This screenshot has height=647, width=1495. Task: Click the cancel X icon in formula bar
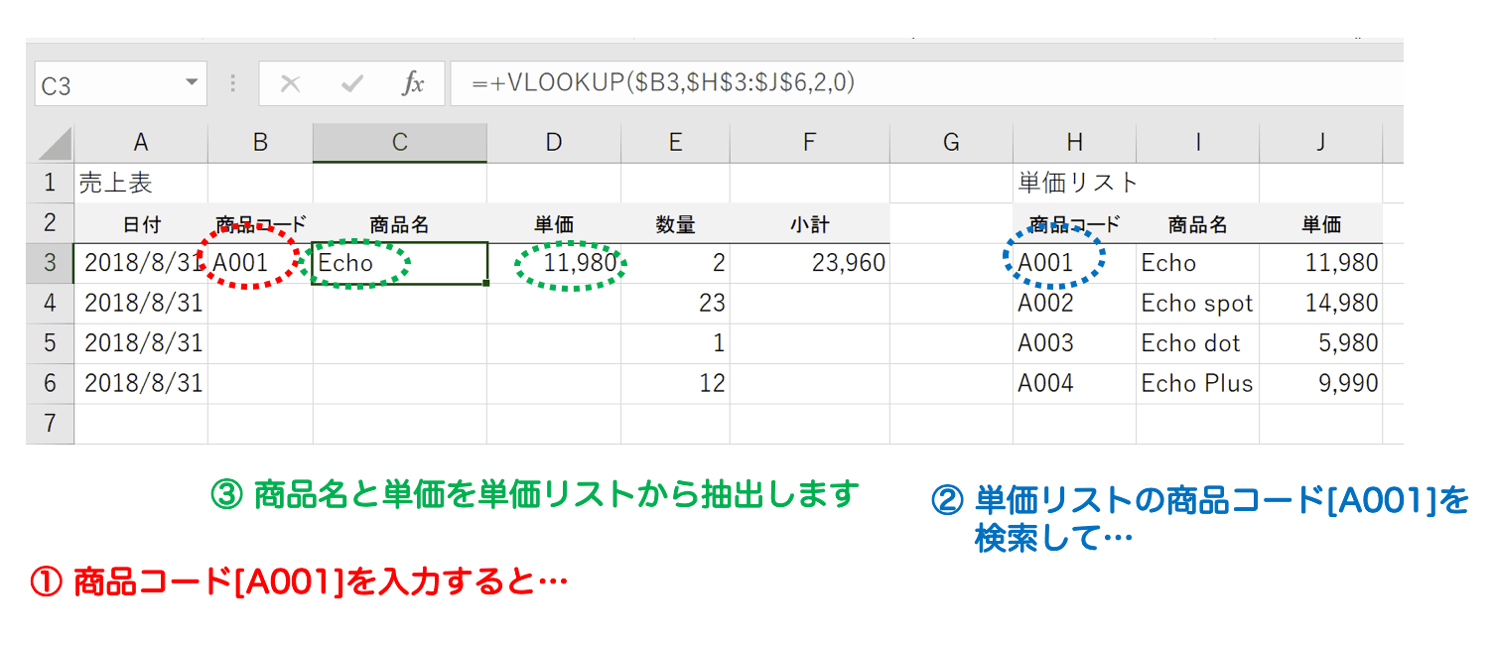(x=290, y=84)
